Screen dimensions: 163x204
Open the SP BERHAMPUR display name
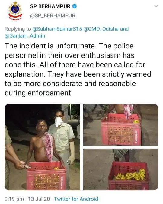50,6
